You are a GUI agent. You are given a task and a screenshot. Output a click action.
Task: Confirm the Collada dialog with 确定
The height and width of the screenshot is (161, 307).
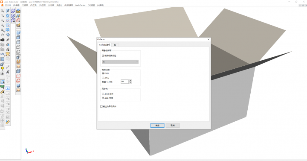pyautogui.click(x=157, y=126)
